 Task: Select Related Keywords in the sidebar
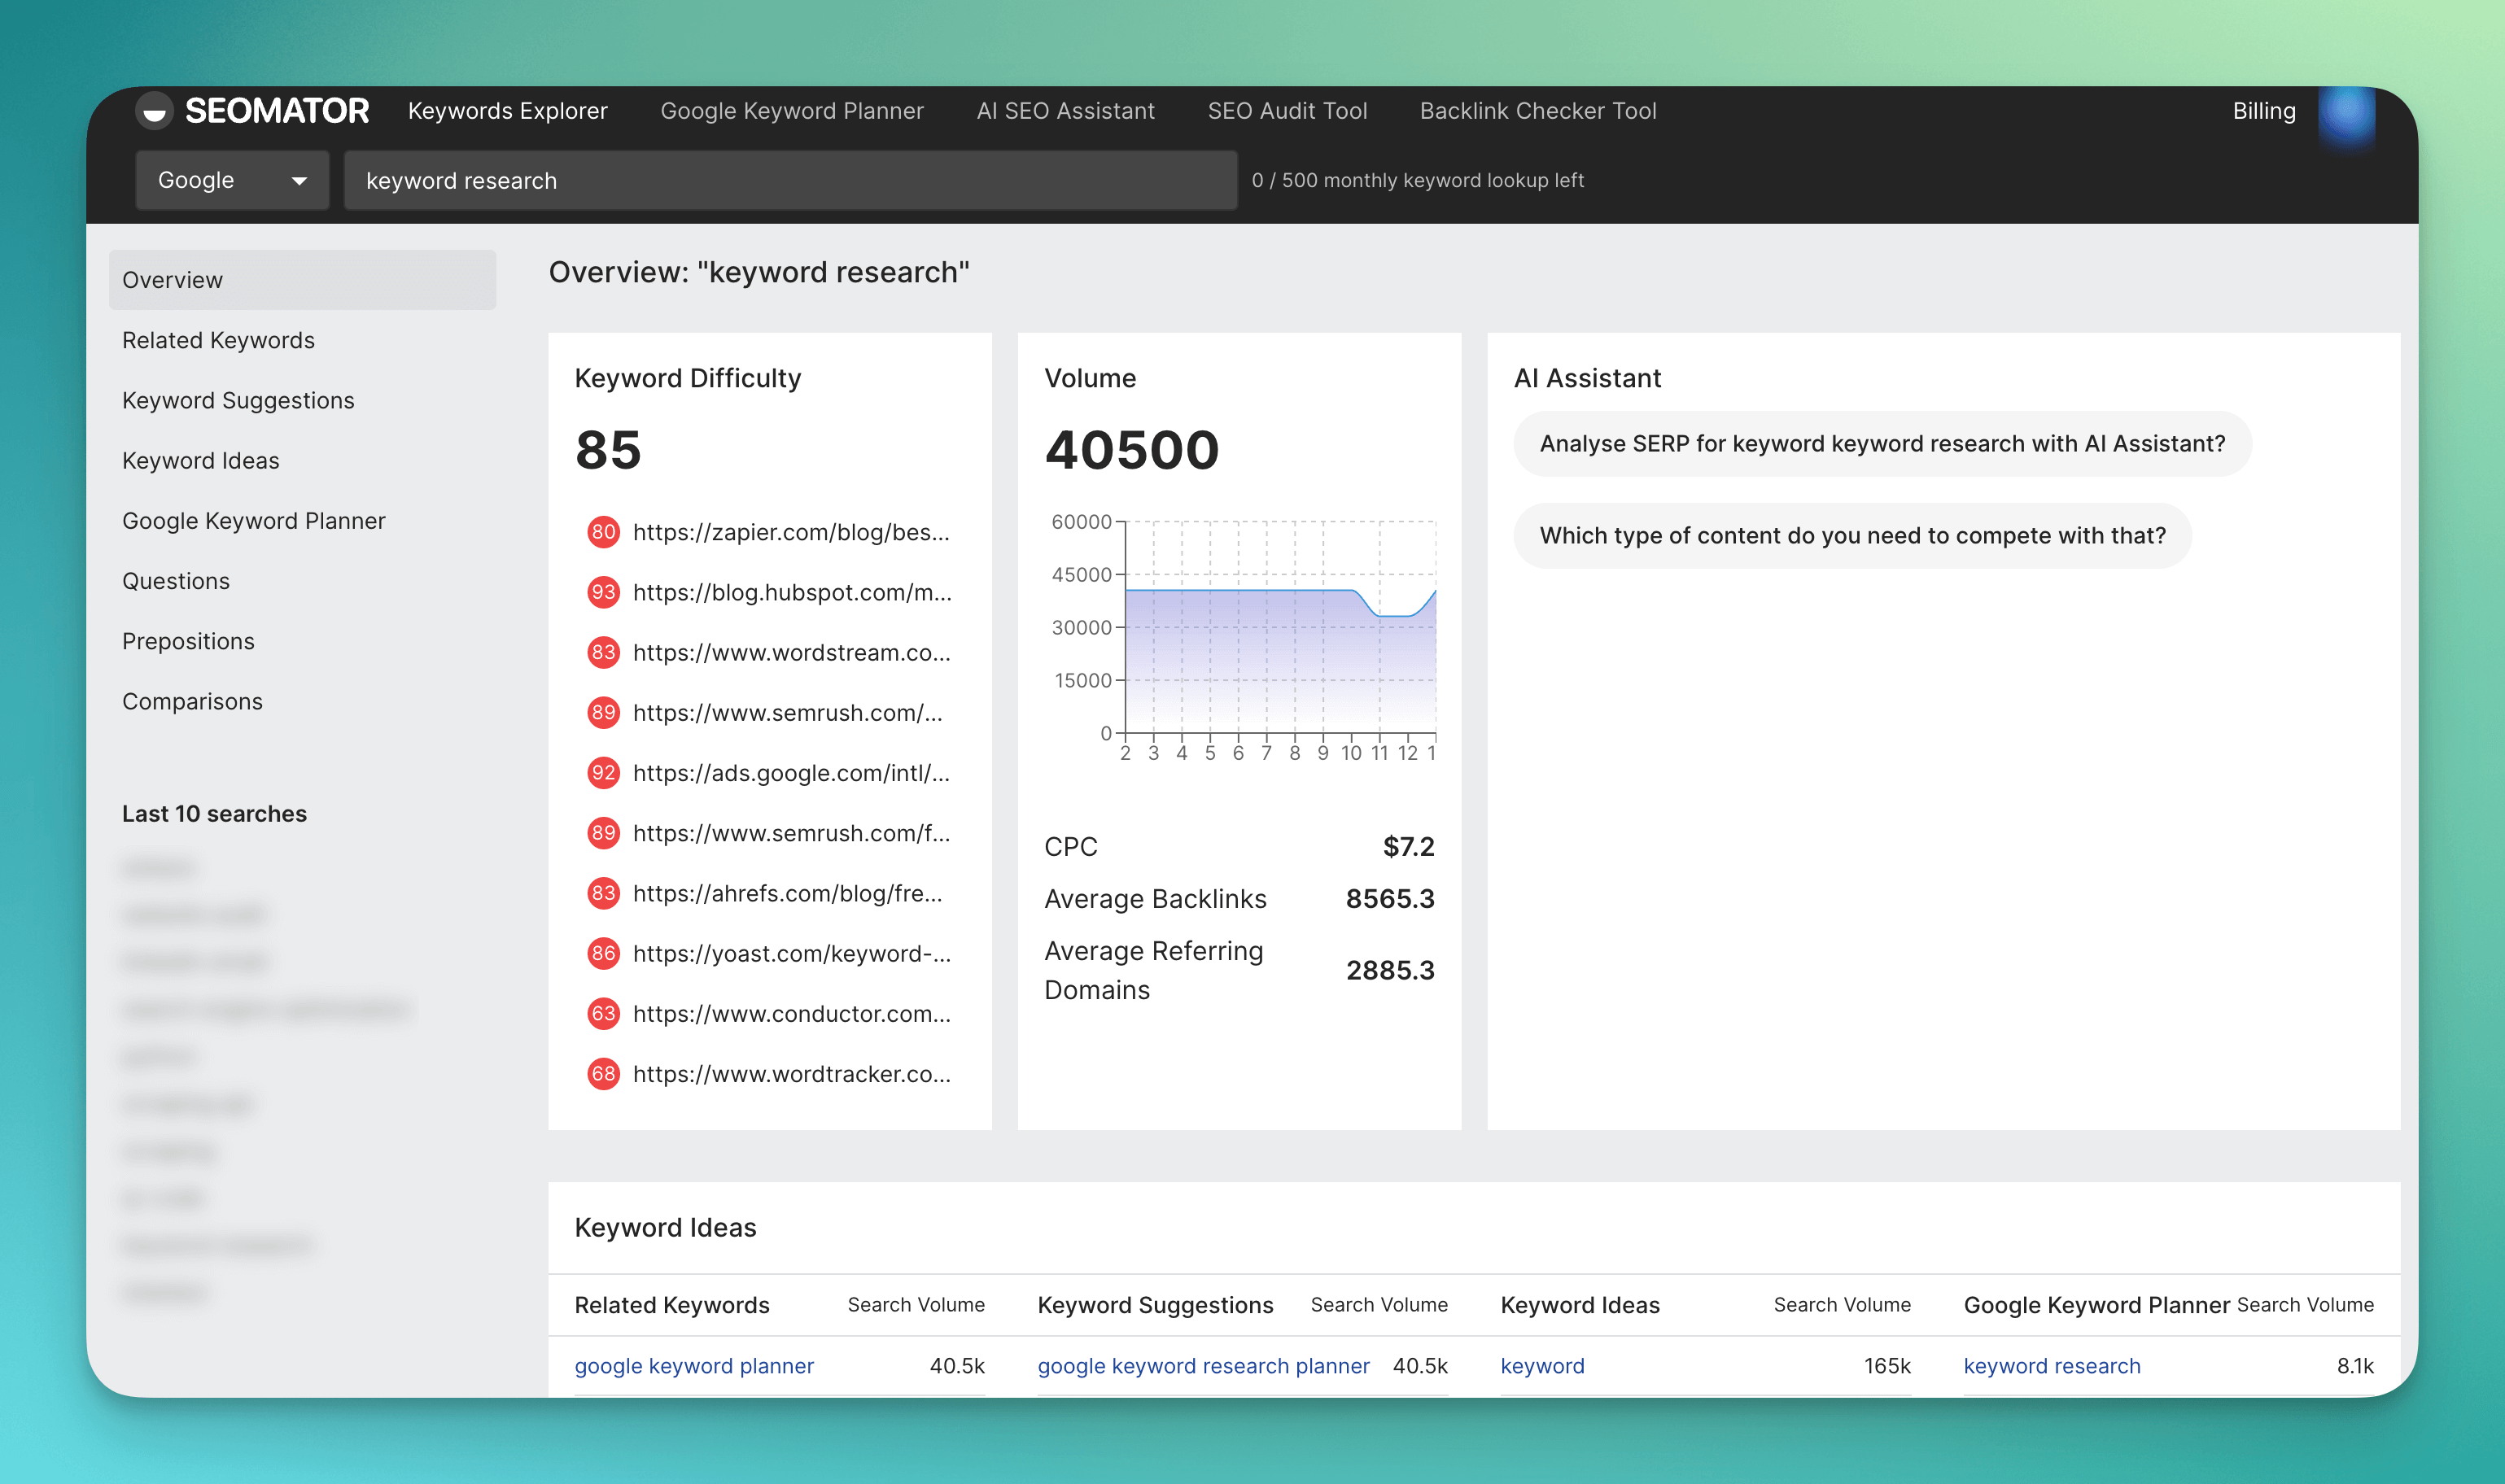(x=218, y=340)
